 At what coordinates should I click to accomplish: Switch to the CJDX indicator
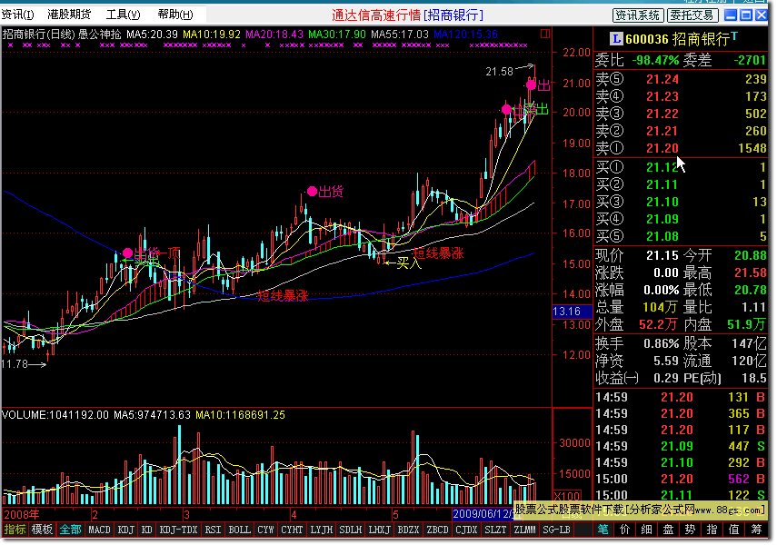(466, 530)
